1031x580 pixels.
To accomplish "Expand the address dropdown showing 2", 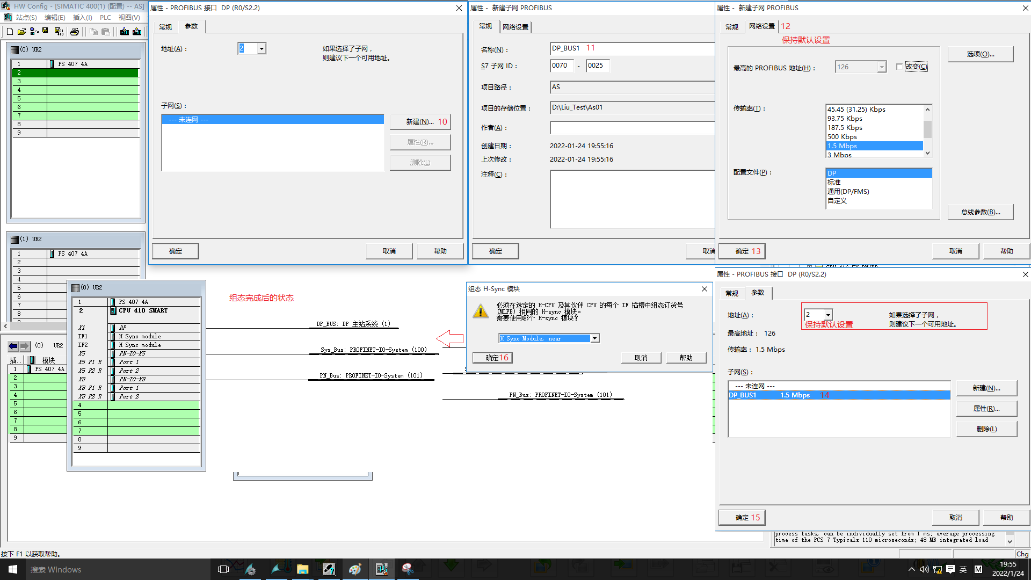I will [262, 49].
